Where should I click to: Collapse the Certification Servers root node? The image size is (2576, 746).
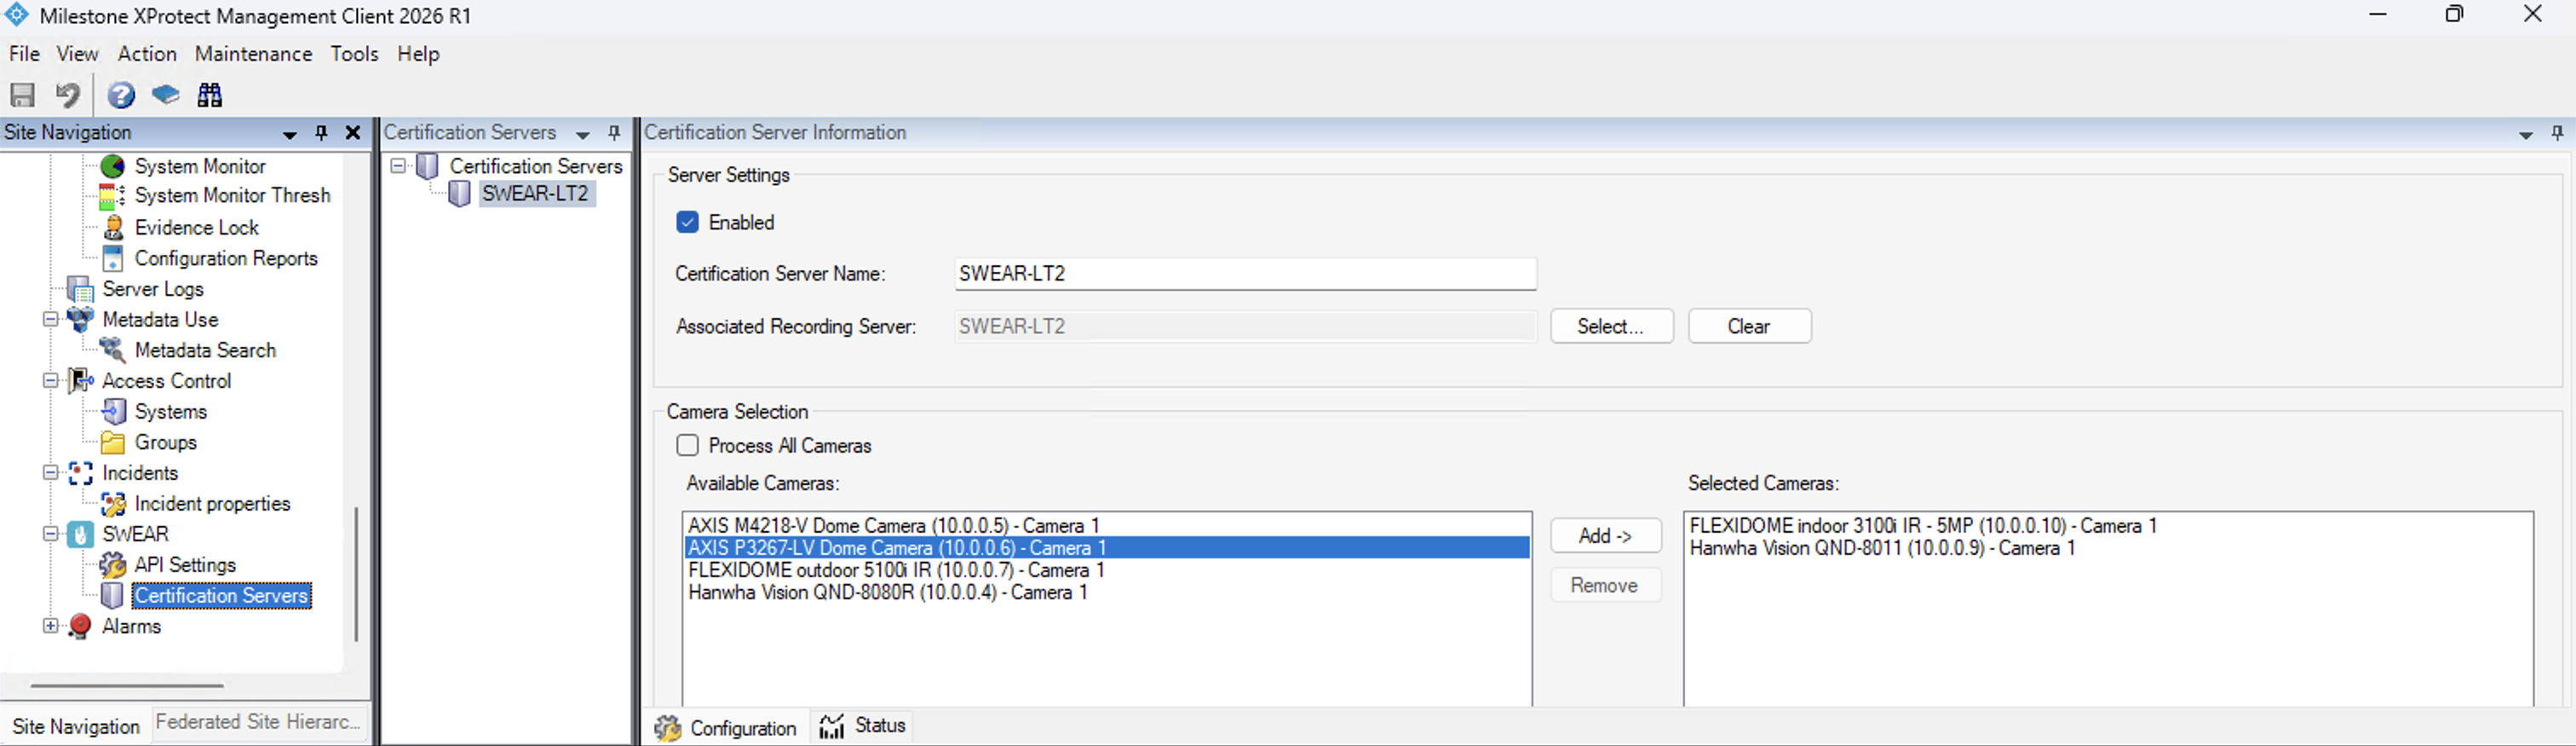coord(398,165)
